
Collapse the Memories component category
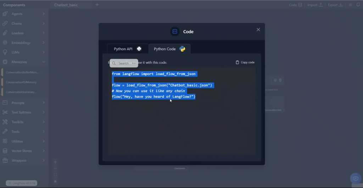[x=24, y=62]
